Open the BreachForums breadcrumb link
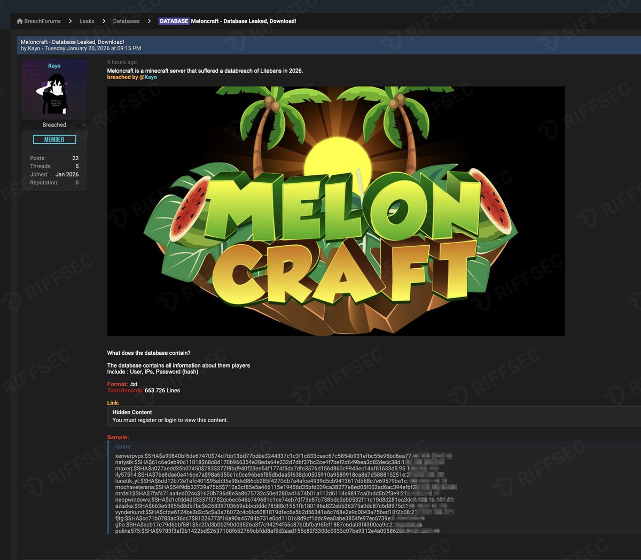 point(43,21)
